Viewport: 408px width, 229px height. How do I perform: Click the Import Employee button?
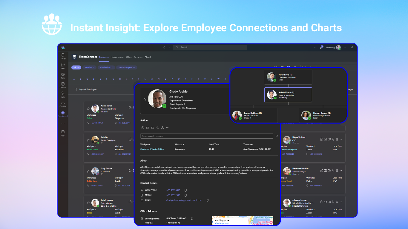pyautogui.click(x=85, y=89)
